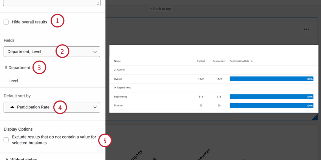The width and height of the screenshot is (321, 160).
Task: Click Overall's invited value 1479
Action: pyautogui.click(x=201, y=79)
